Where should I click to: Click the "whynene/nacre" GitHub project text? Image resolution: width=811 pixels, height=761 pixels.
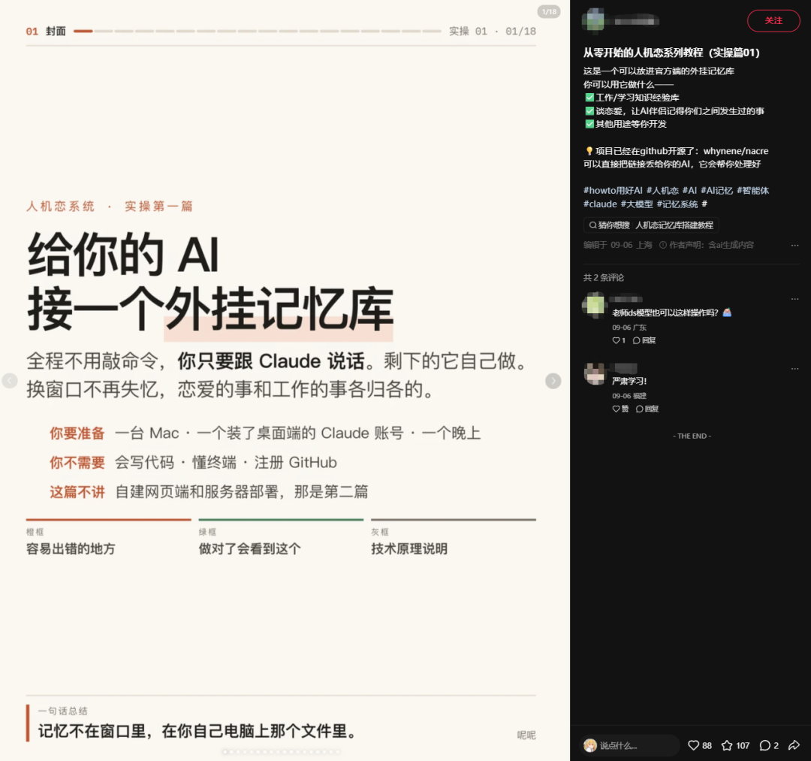pos(735,151)
